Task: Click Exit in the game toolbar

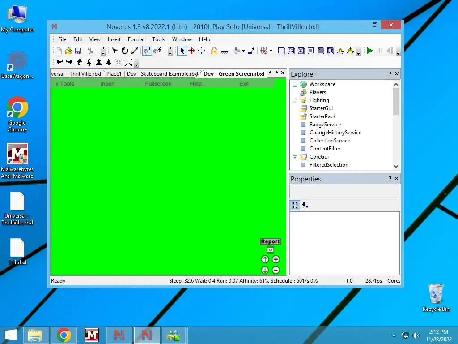Action: pyautogui.click(x=244, y=84)
